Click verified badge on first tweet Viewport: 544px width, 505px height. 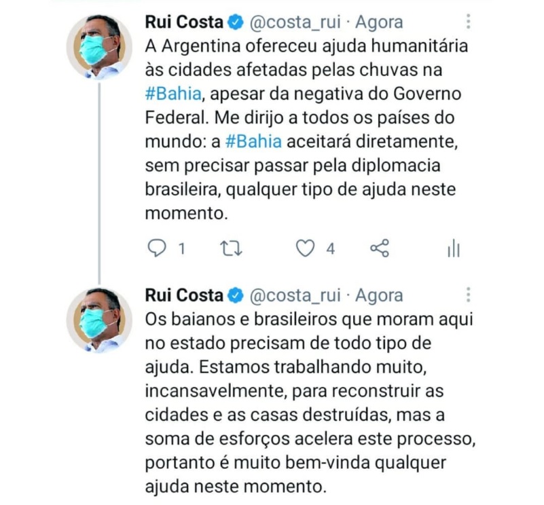[x=236, y=22]
